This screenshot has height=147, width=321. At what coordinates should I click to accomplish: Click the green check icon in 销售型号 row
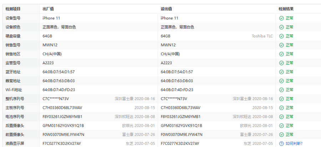coord(281,45)
